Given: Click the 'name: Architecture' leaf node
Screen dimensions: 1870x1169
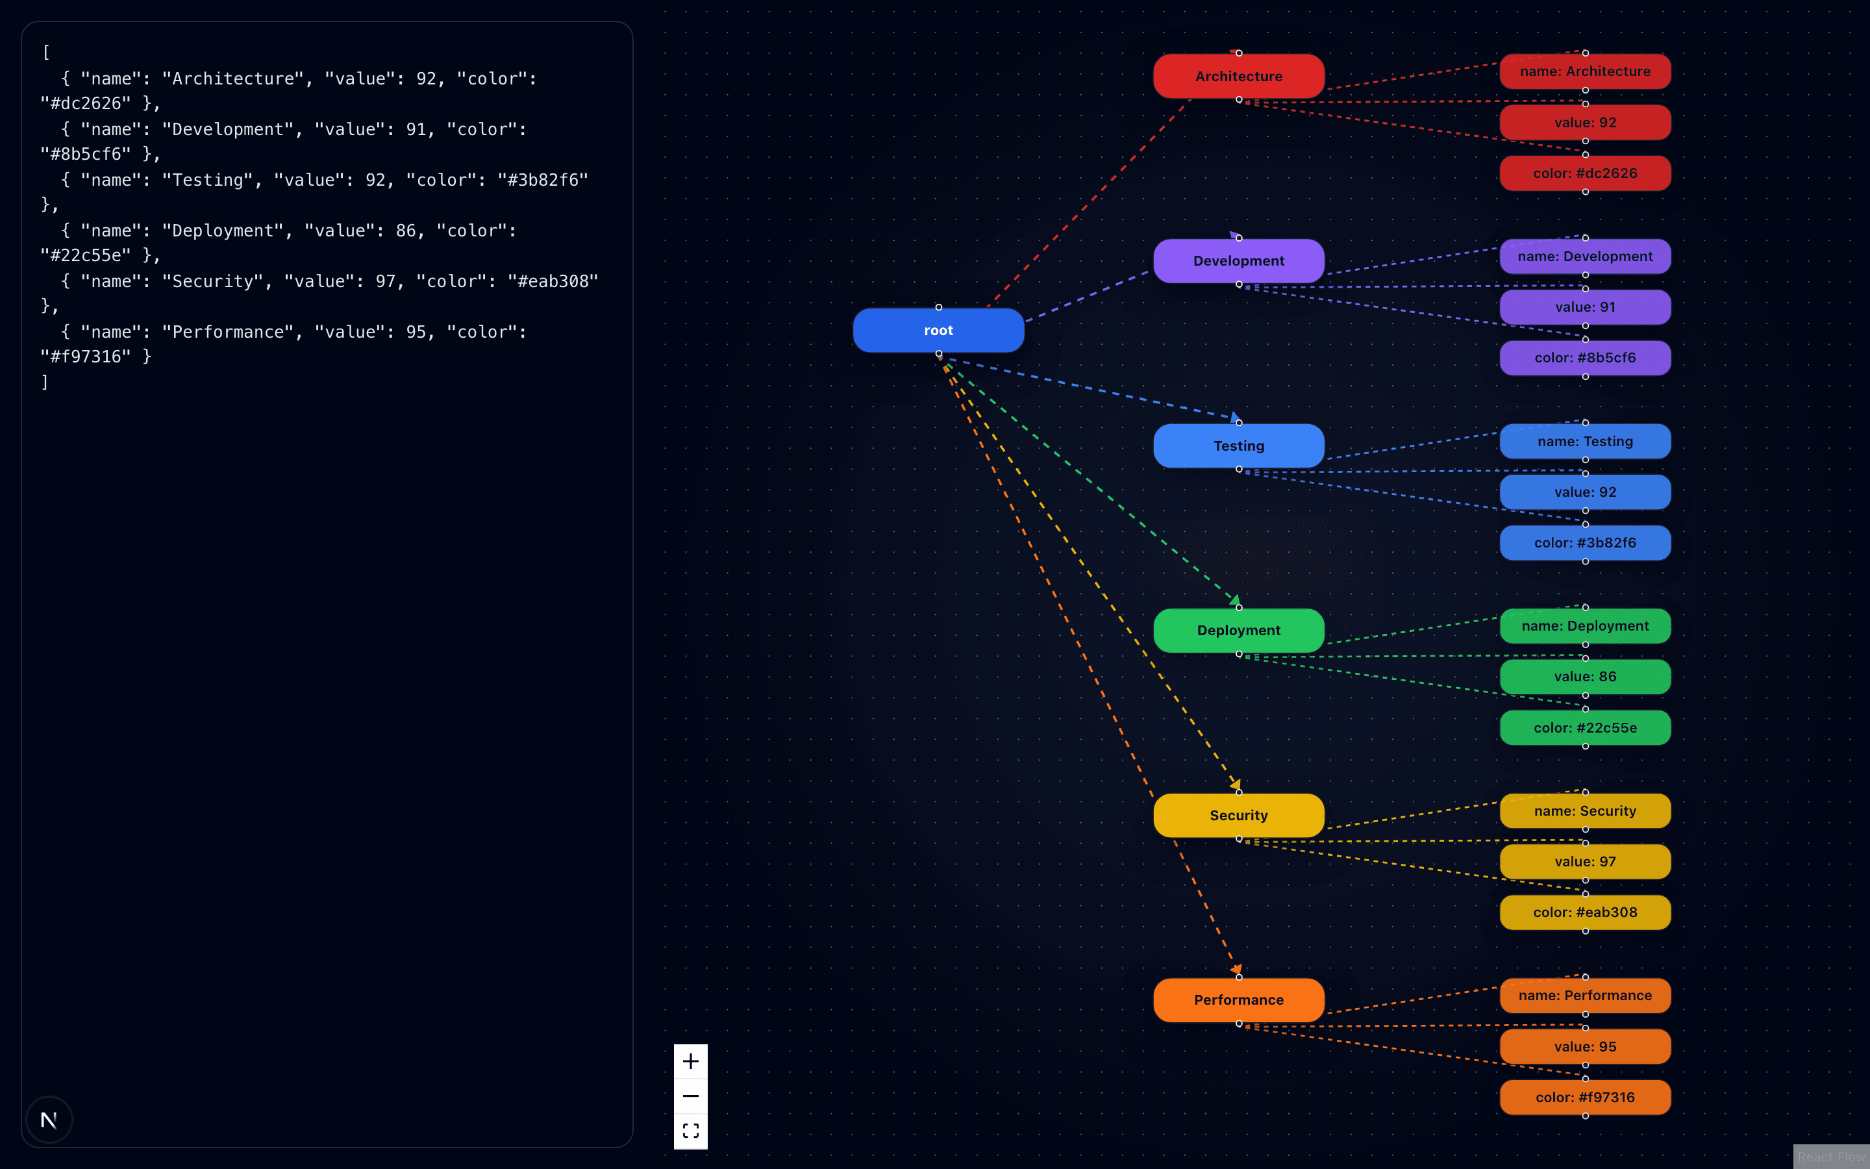Looking at the screenshot, I should [1585, 71].
